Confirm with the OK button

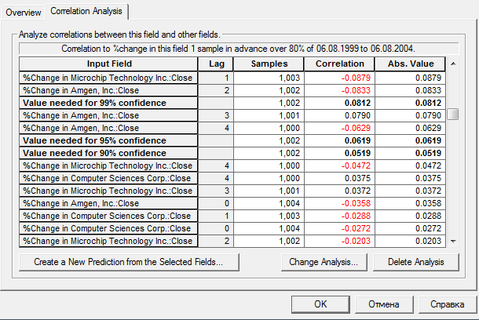click(320, 304)
